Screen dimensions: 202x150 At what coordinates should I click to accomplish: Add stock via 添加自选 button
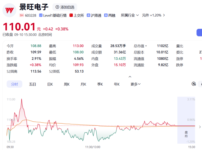click(x=65, y=7)
